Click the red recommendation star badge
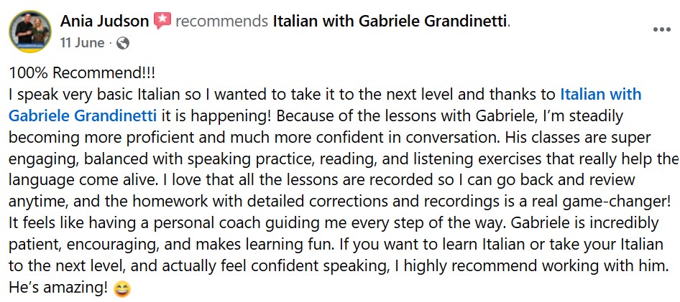 [162, 22]
